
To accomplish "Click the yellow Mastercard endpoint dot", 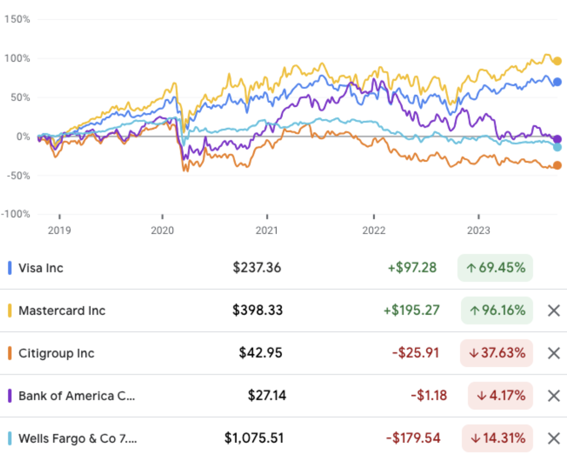I will [x=558, y=61].
